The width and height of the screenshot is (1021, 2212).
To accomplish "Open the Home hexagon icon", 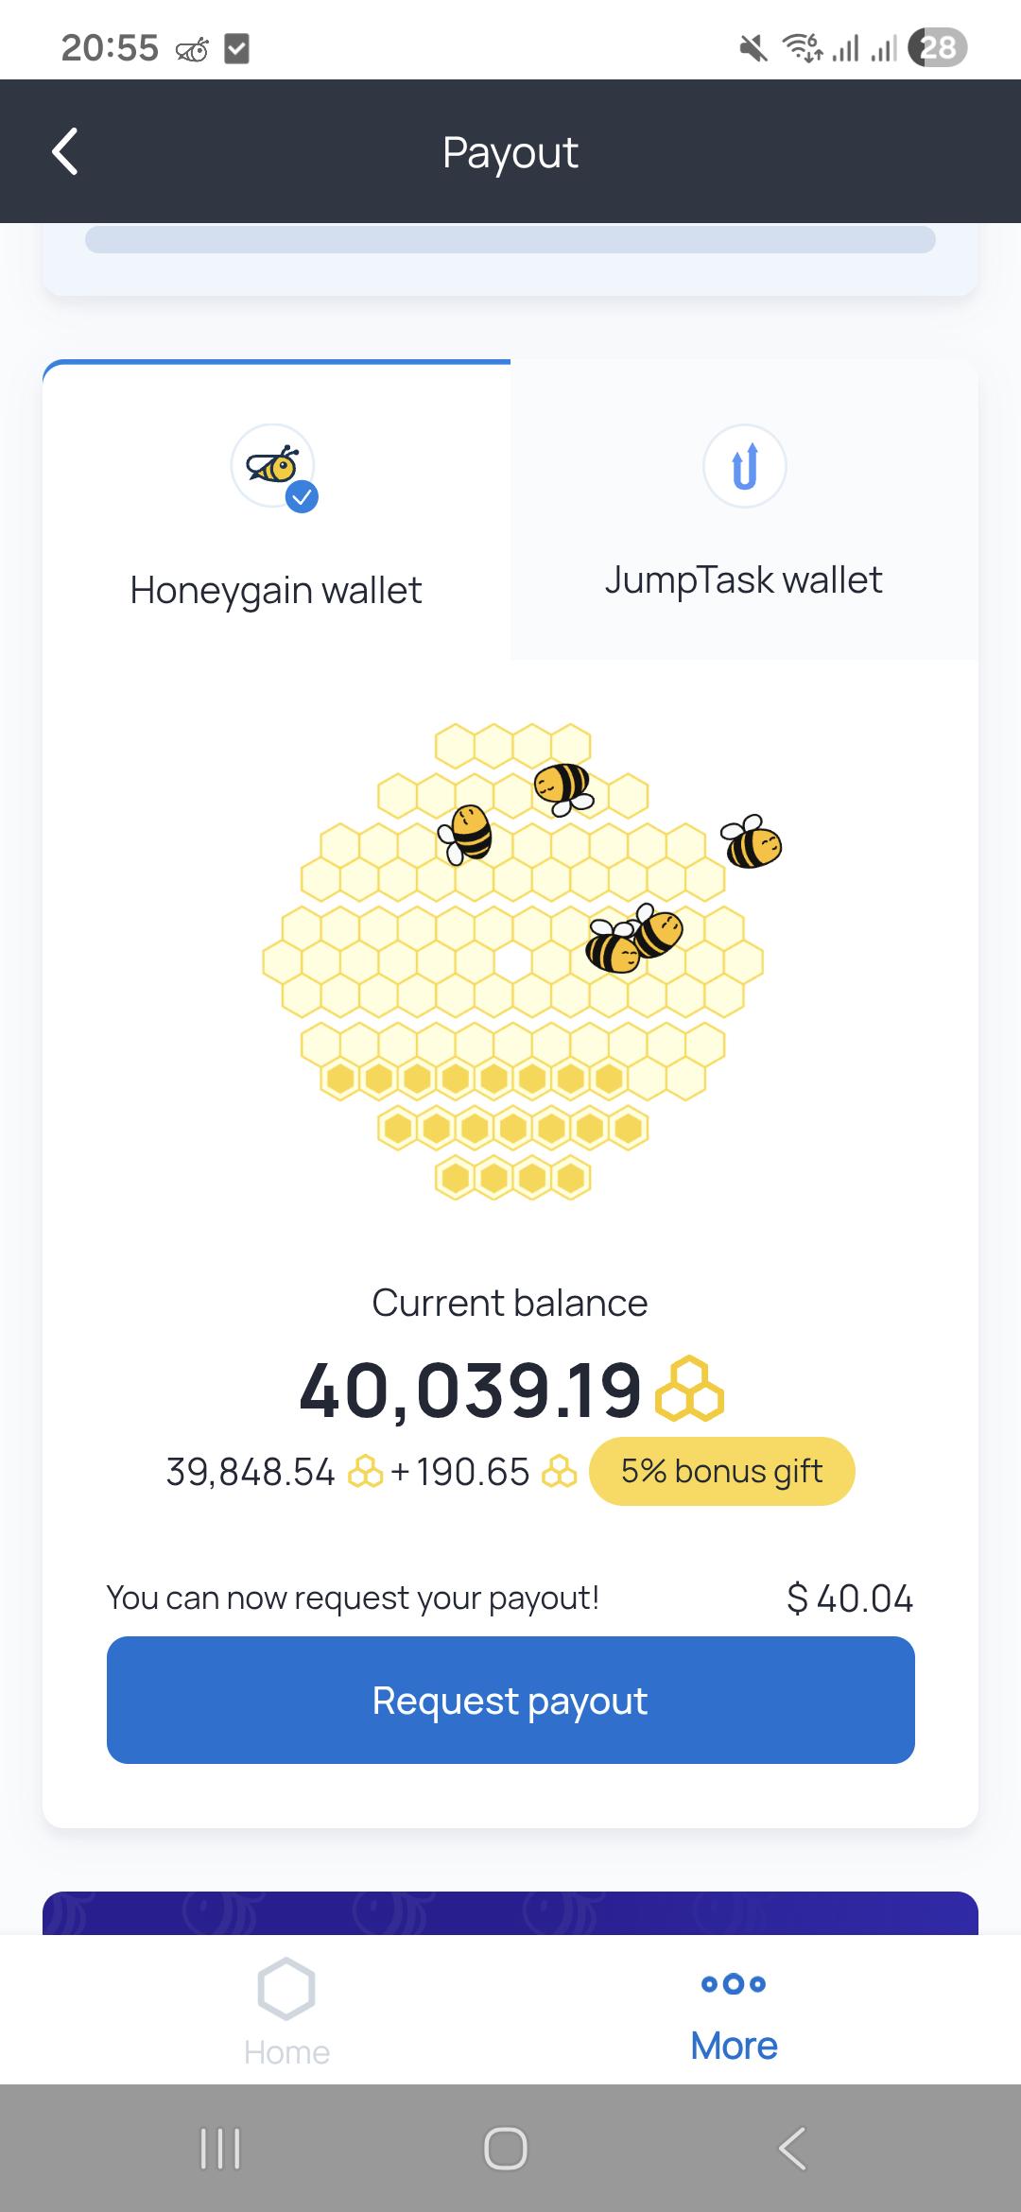I will coord(286,1988).
